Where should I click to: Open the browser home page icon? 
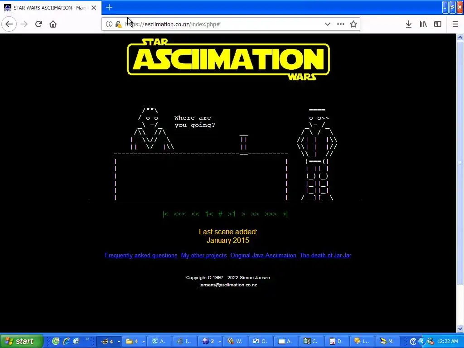53,24
